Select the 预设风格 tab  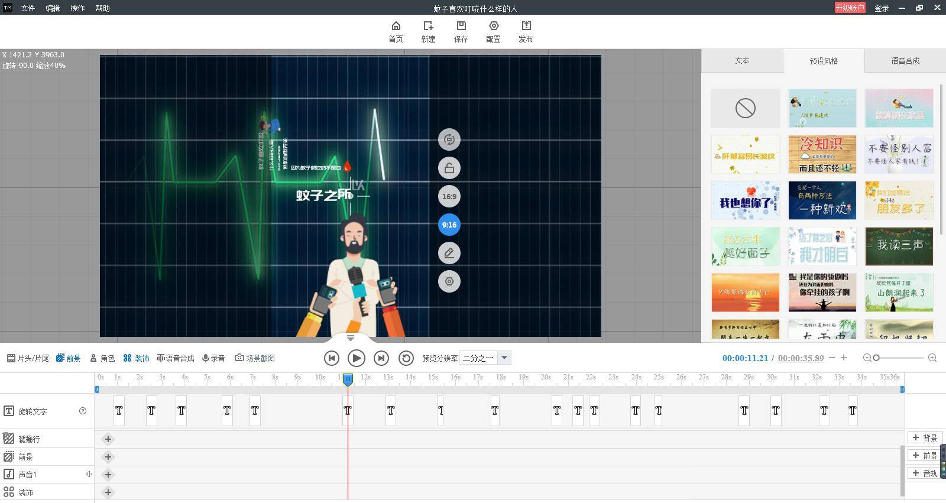click(x=824, y=61)
